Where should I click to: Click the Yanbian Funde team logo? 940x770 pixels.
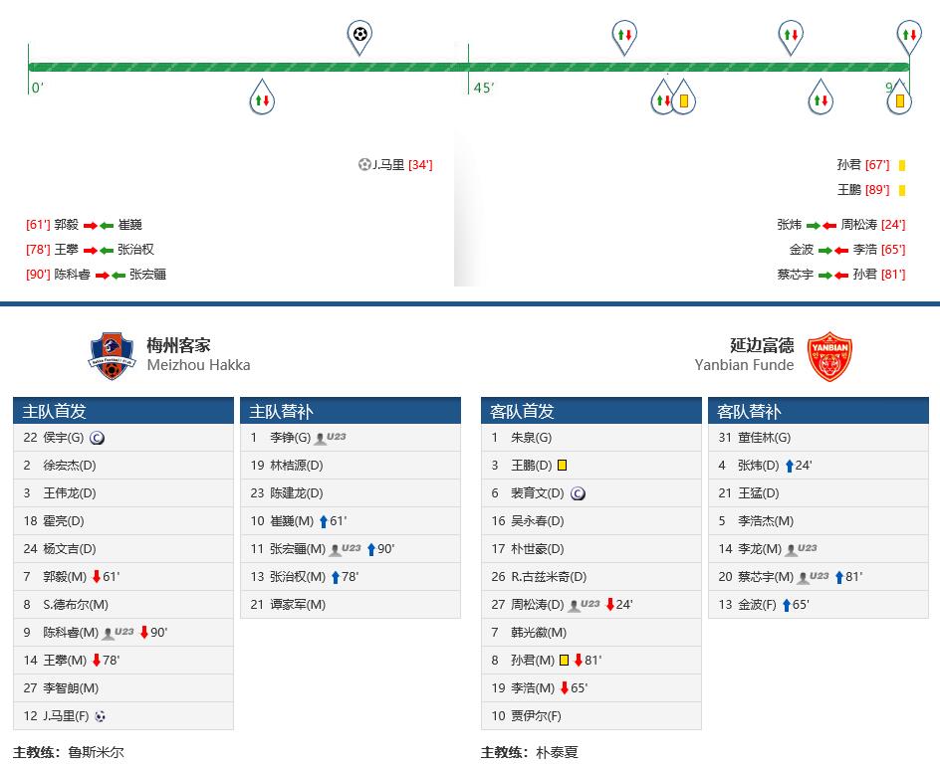pyautogui.click(x=829, y=355)
